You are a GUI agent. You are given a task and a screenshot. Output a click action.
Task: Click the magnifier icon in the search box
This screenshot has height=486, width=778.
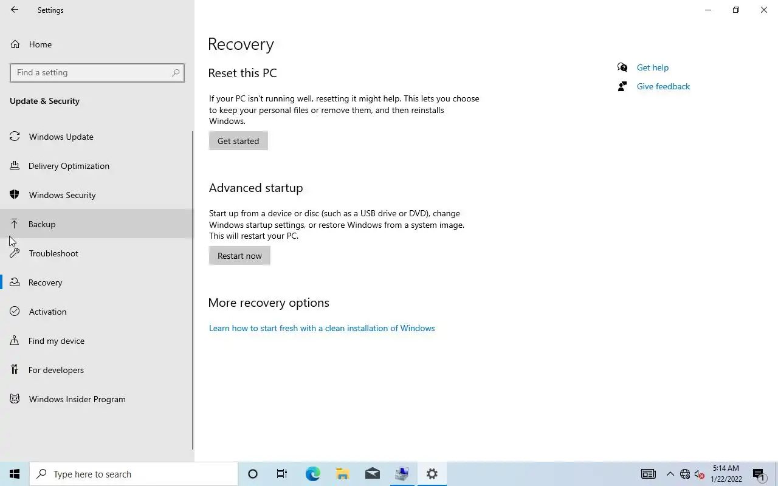tap(176, 72)
